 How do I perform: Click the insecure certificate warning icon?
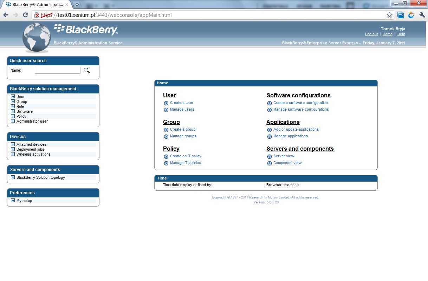coord(37,15)
